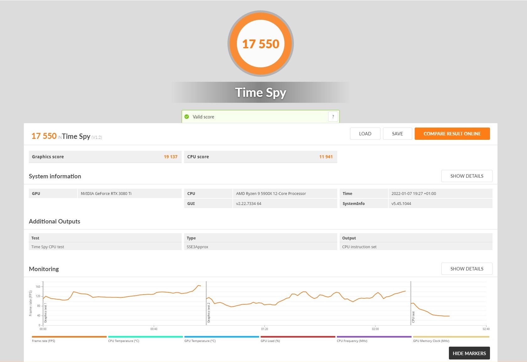Select the GPU Temperature legend bar
The width and height of the screenshot is (527, 362).
tap(221, 337)
